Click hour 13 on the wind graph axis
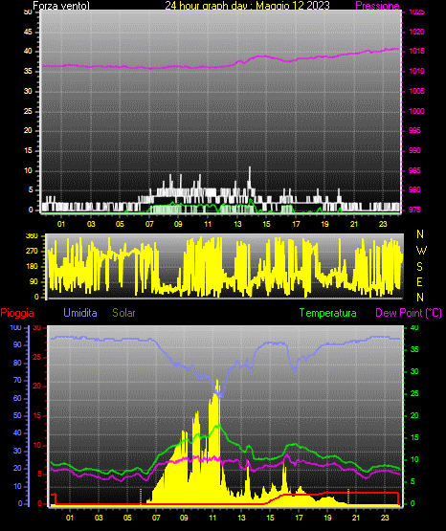This screenshot has height=531, width=446. click(237, 224)
